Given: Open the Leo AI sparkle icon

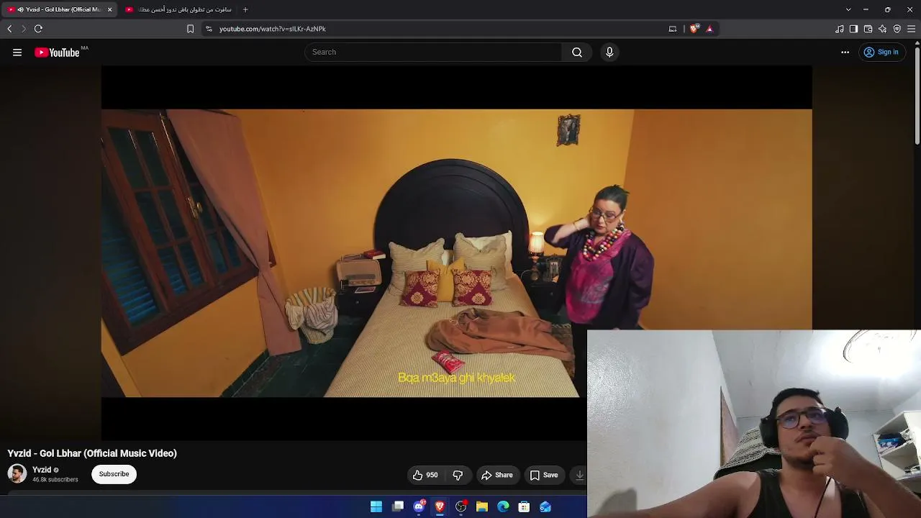Looking at the screenshot, I should point(882,29).
